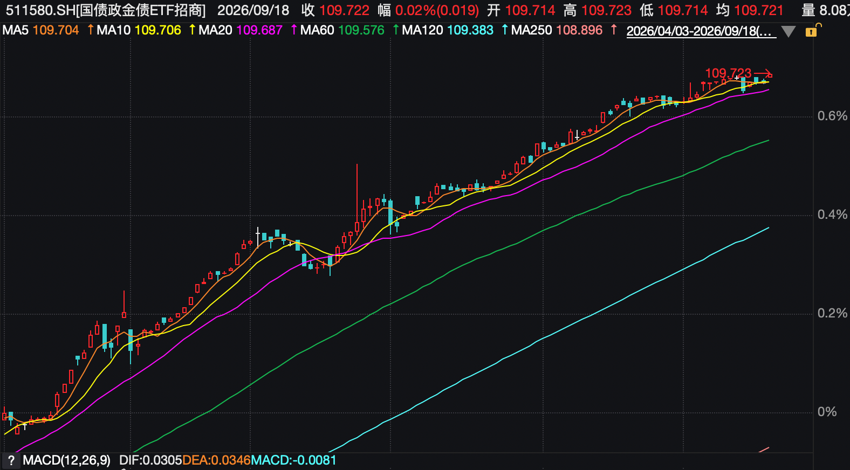Viewport: 850px width, 470px height.
Task: Open the date range dropdown triangle
Action: coord(789,32)
